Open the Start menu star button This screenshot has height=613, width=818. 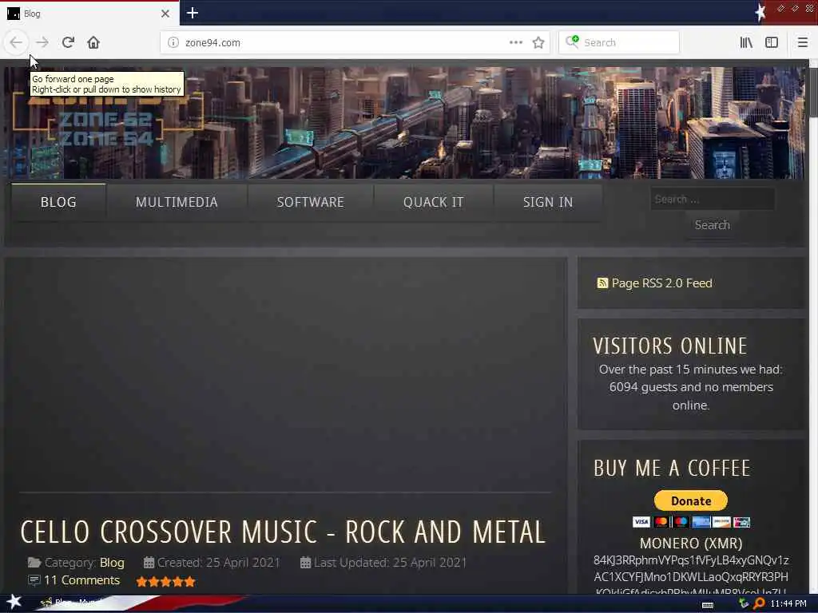pyautogui.click(x=14, y=603)
